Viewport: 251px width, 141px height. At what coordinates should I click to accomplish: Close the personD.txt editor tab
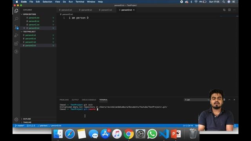pos(134,10)
